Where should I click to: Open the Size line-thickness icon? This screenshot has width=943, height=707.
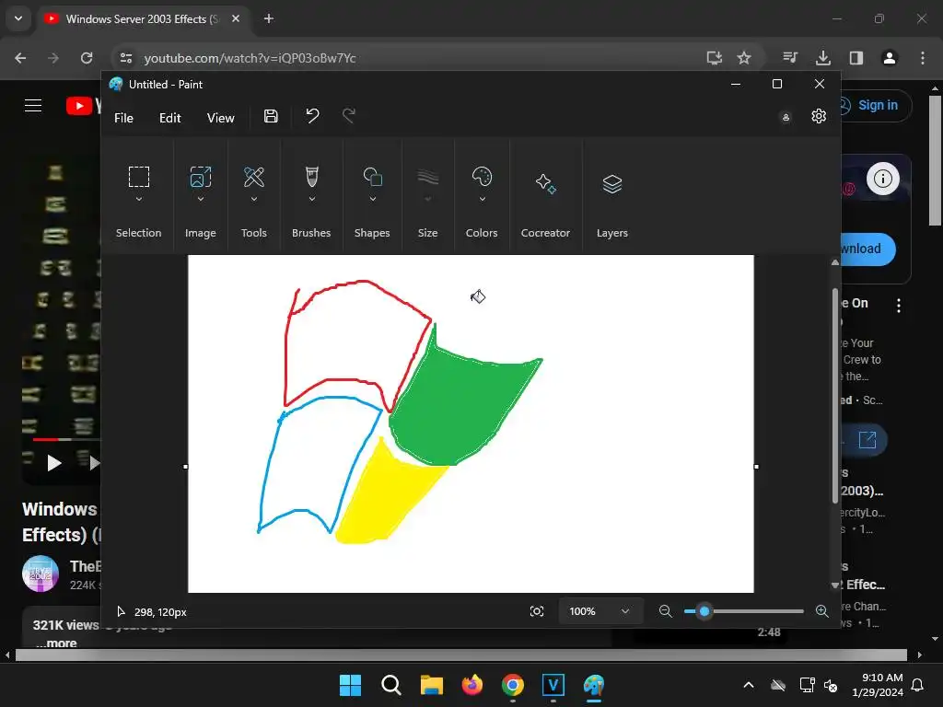(427, 177)
